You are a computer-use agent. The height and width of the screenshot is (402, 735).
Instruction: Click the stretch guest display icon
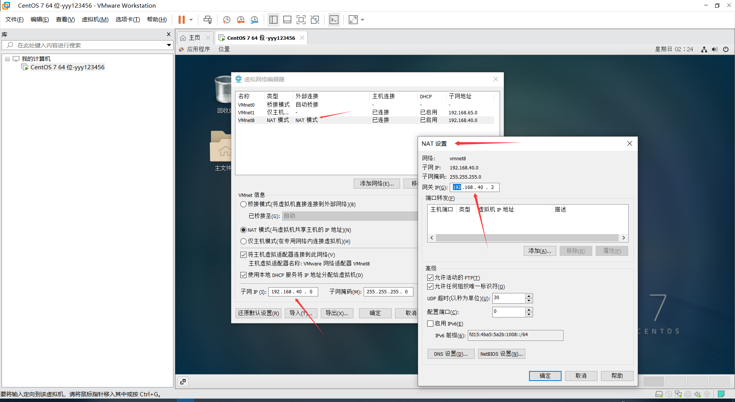click(353, 20)
